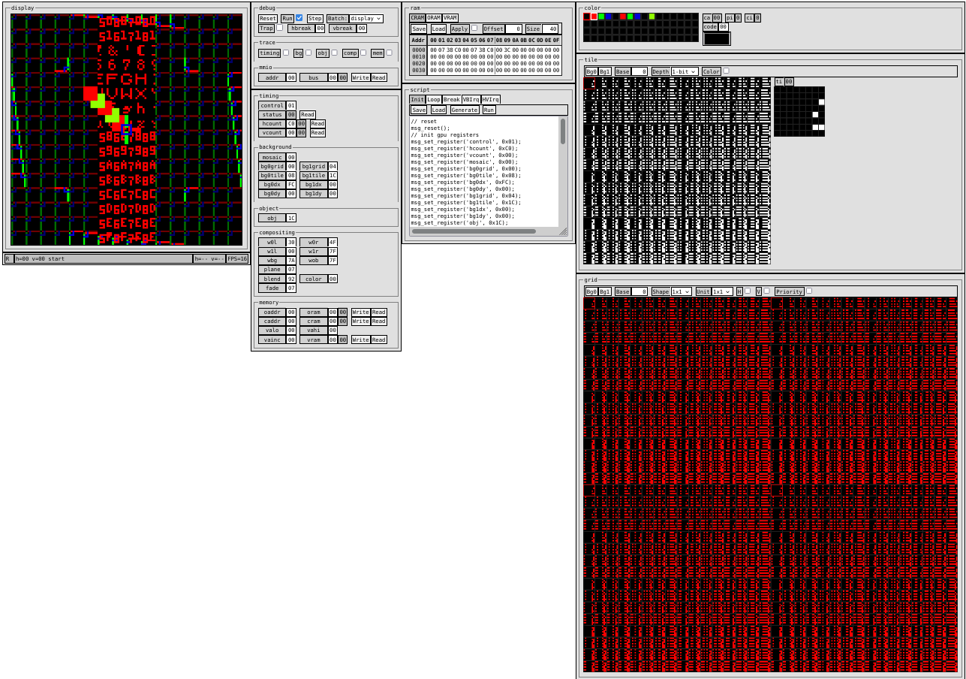Open the grid Unit dropdown
The height and width of the screenshot is (679, 966).
pos(722,291)
